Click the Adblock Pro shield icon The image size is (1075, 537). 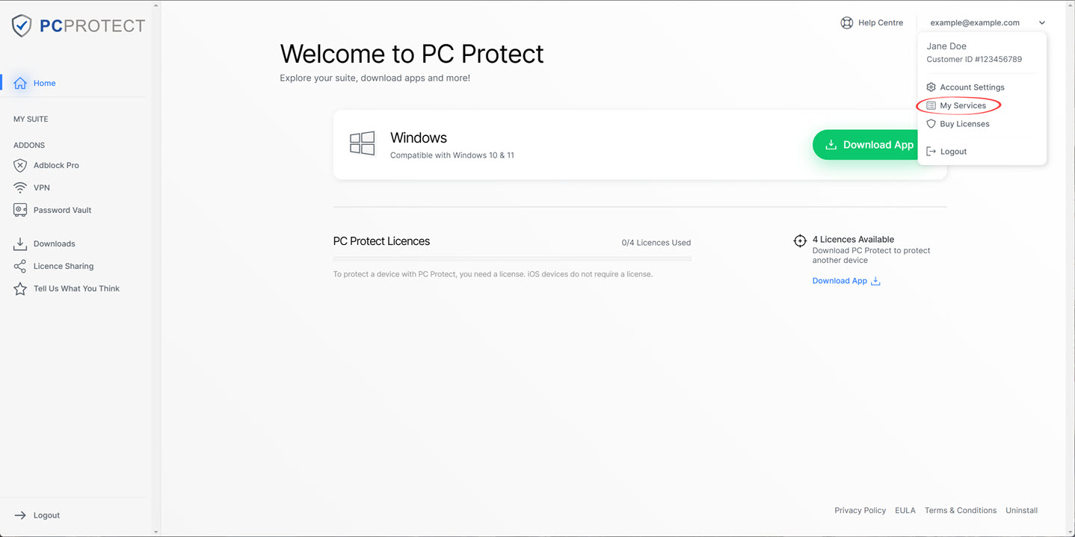click(20, 165)
